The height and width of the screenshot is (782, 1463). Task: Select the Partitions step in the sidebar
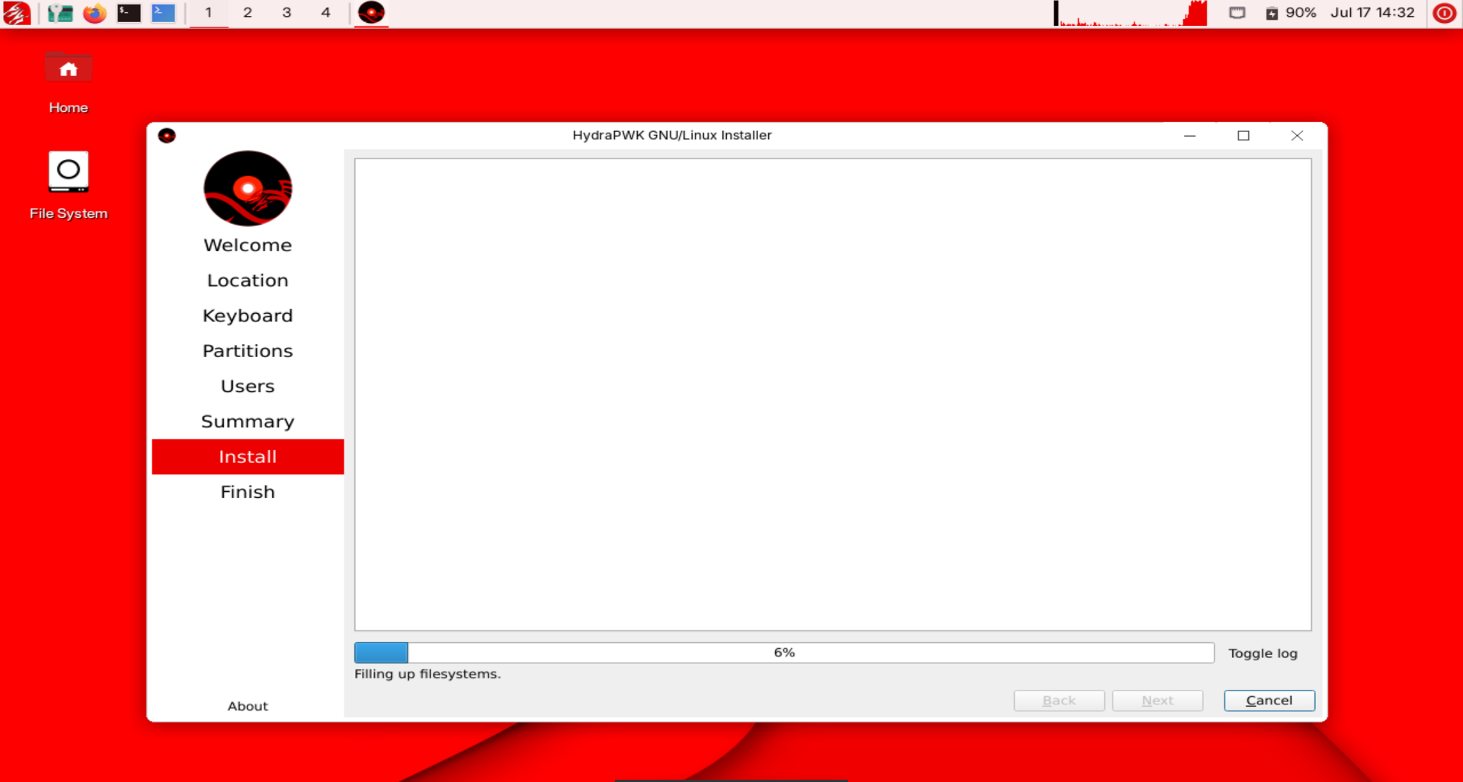(x=248, y=351)
